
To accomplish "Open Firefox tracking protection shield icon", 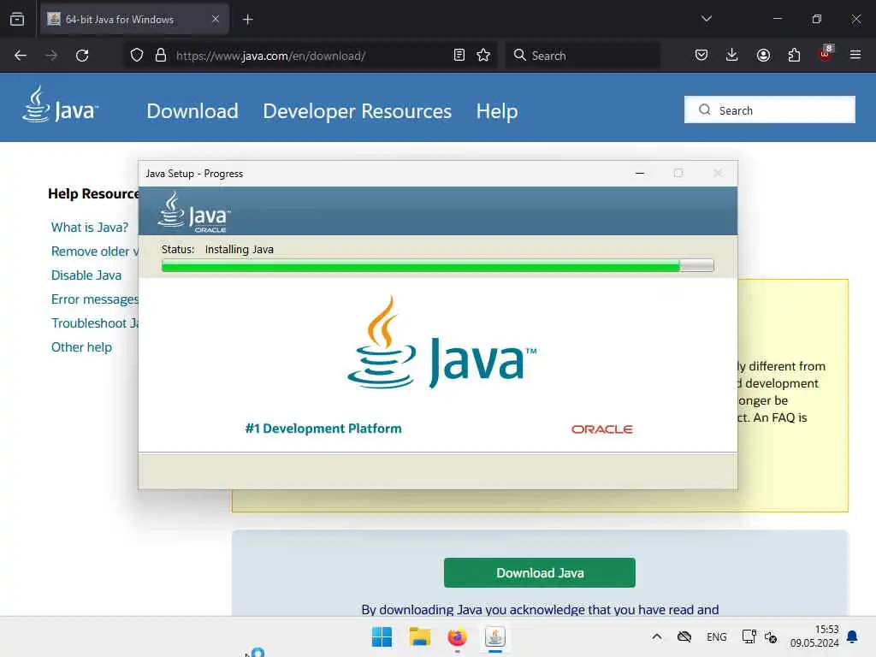I will pos(137,56).
